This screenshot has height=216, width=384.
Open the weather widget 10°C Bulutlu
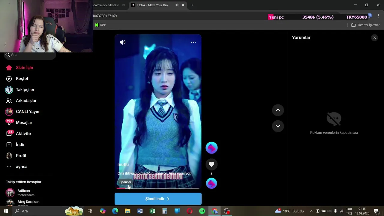coord(289,211)
